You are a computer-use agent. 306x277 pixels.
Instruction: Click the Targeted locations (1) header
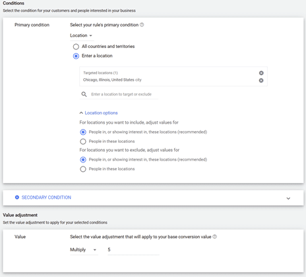tap(100, 73)
